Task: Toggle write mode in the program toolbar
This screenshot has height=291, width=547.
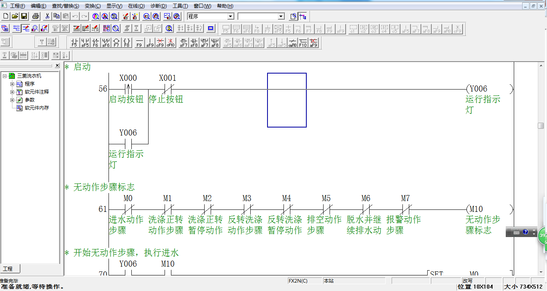Action: tap(26, 29)
